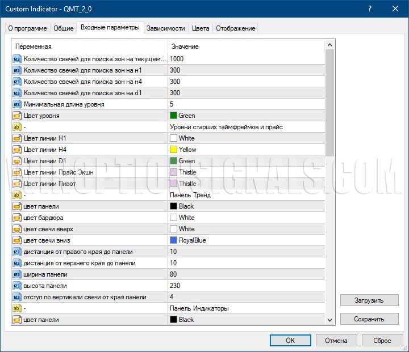Viewport: 409px width, 352px height.
Task: Click the color icon beside 'Цвет линии H4'
Action: tap(16, 150)
